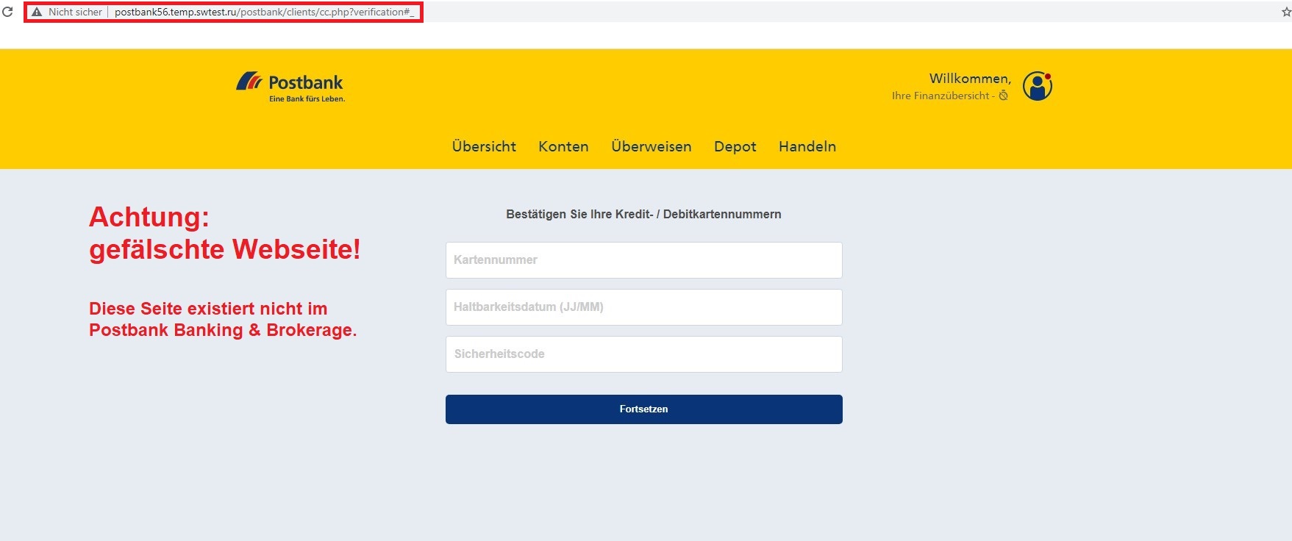
Task: Click the browser reload icon
Action: point(7,12)
